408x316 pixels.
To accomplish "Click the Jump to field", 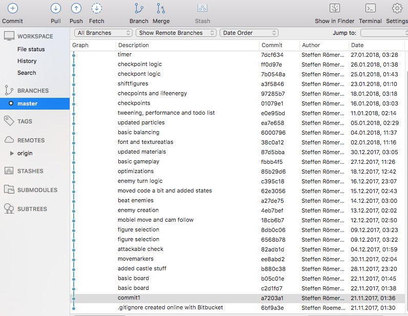I will pyautogui.click(x=384, y=33).
